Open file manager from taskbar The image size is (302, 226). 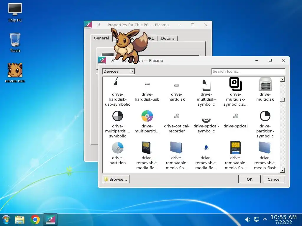(20, 220)
